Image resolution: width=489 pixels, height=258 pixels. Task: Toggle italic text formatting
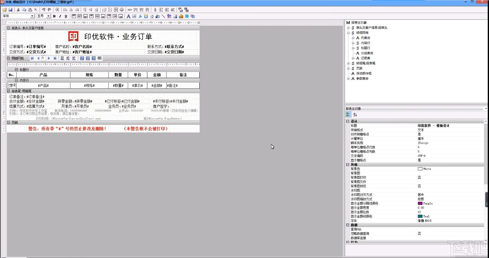(60, 16)
